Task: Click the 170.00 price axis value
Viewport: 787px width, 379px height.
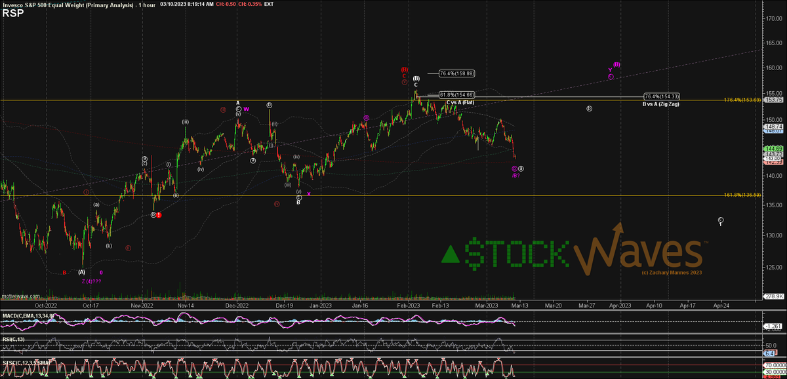Action: [774, 18]
